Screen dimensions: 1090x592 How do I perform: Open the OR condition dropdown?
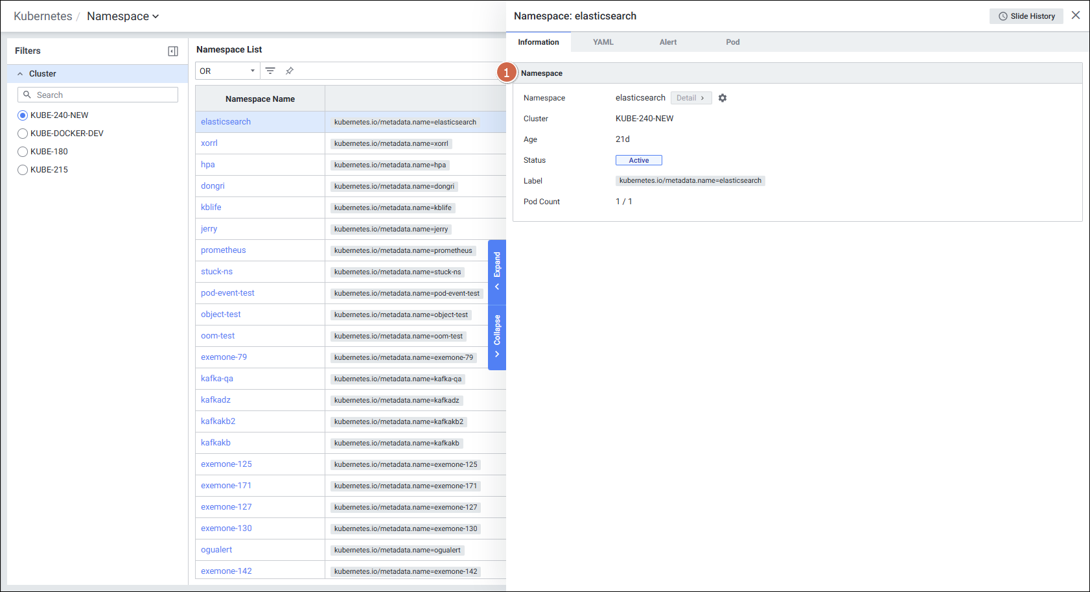tap(227, 71)
